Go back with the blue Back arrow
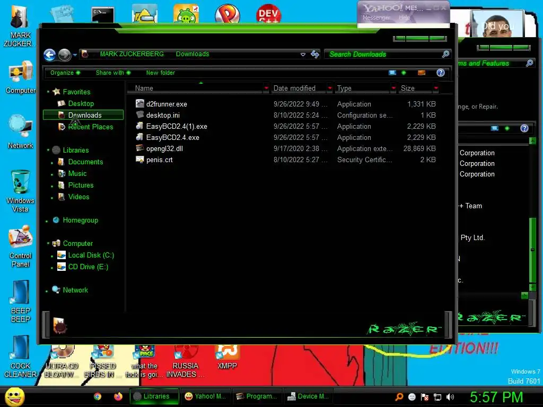Viewport: 543px width, 407px height. pyautogui.click(x=49, y=55)
